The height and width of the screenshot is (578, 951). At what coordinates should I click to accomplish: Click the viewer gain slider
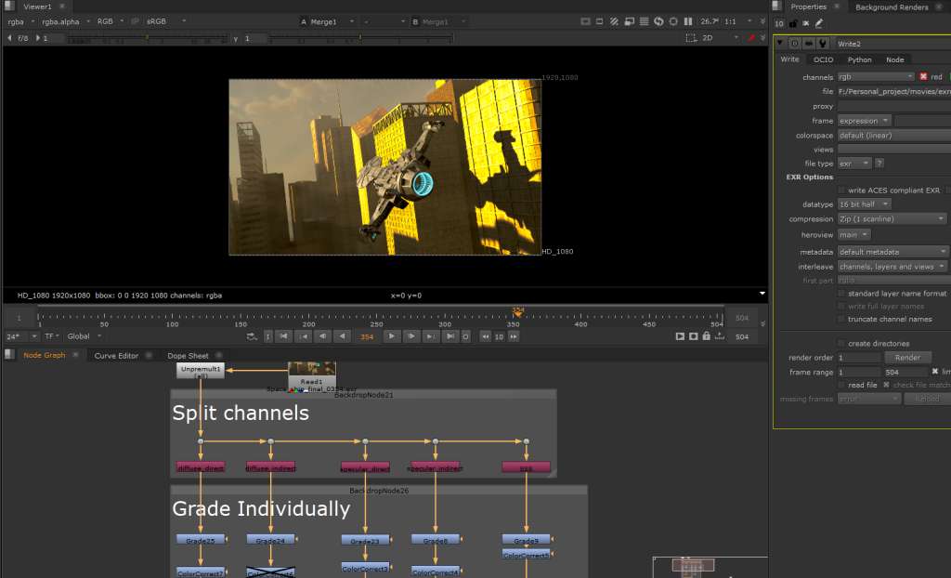click(147, 38)
